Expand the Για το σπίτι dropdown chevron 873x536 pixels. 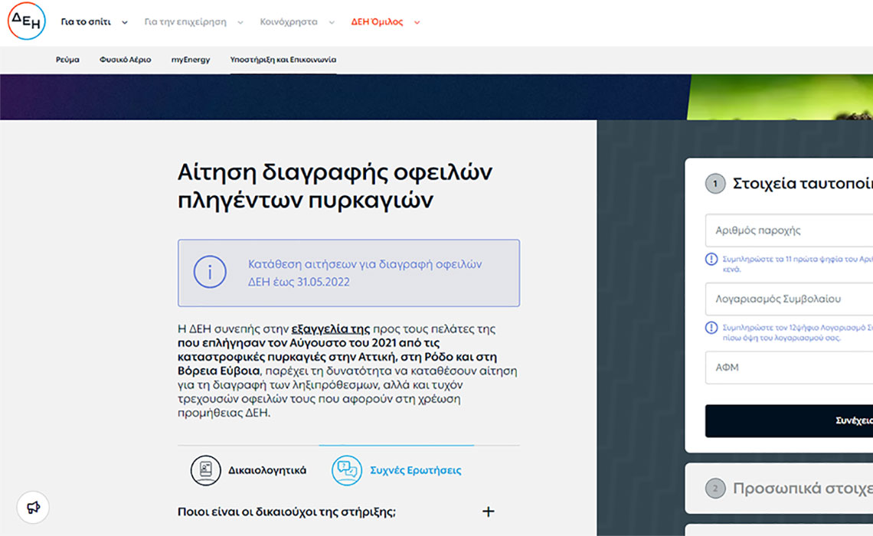[x=125, y=22]
